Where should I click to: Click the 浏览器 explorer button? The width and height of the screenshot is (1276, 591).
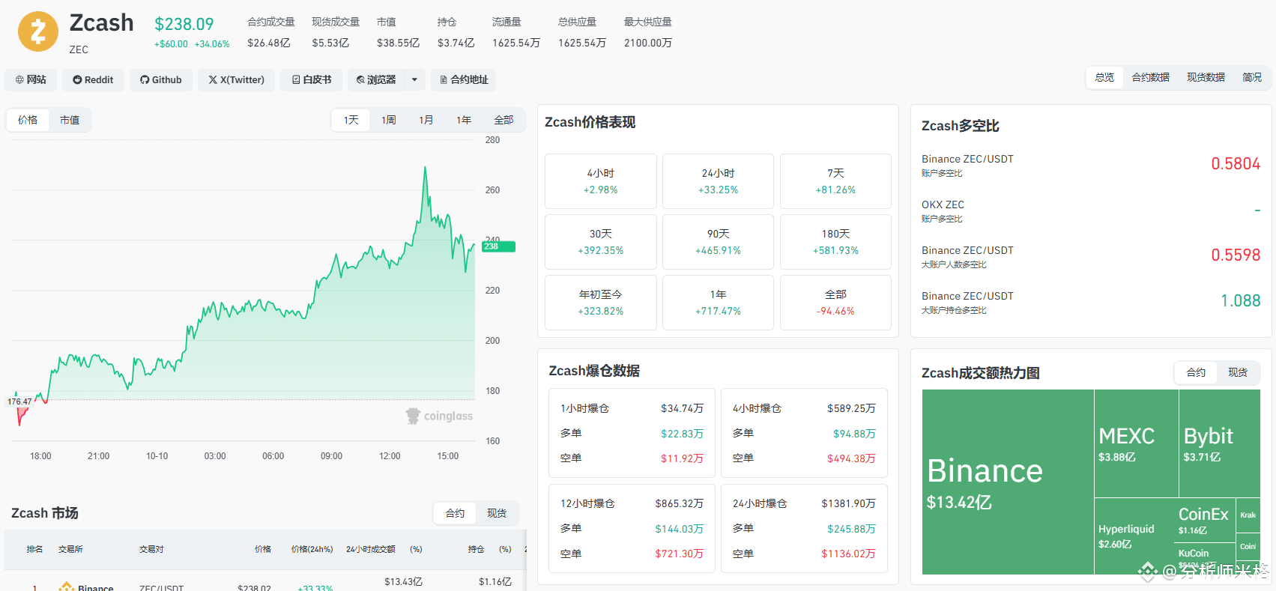pyautogui.click(x=376, y=80)
